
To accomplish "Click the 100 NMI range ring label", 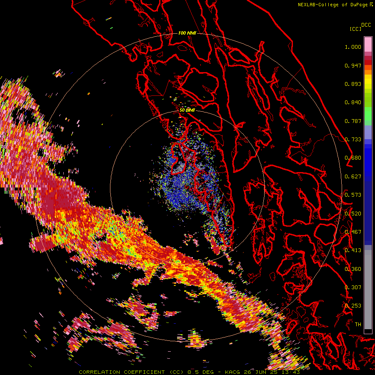I will (x=187, y=33).
